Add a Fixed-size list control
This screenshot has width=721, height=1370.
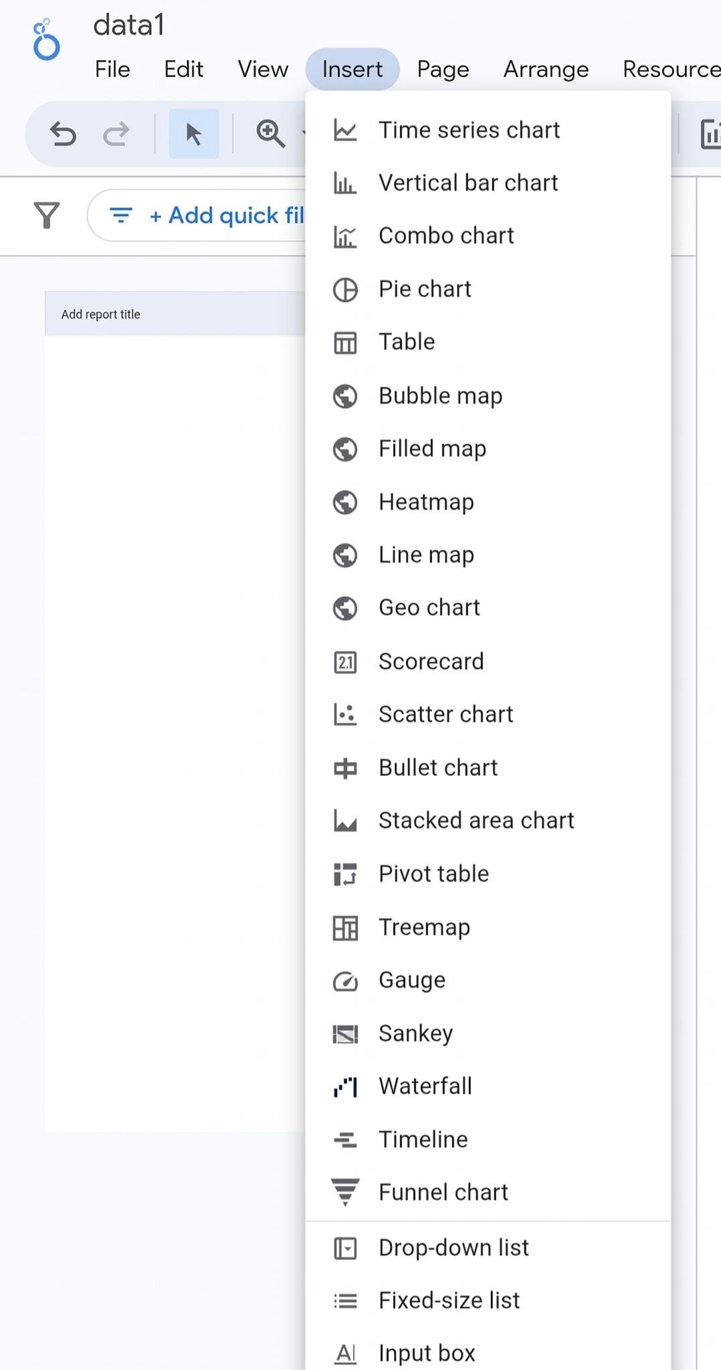(x=449, y=1300)
